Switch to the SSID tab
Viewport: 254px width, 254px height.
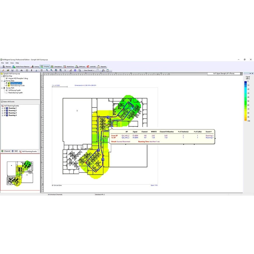[x=15, y=151]
